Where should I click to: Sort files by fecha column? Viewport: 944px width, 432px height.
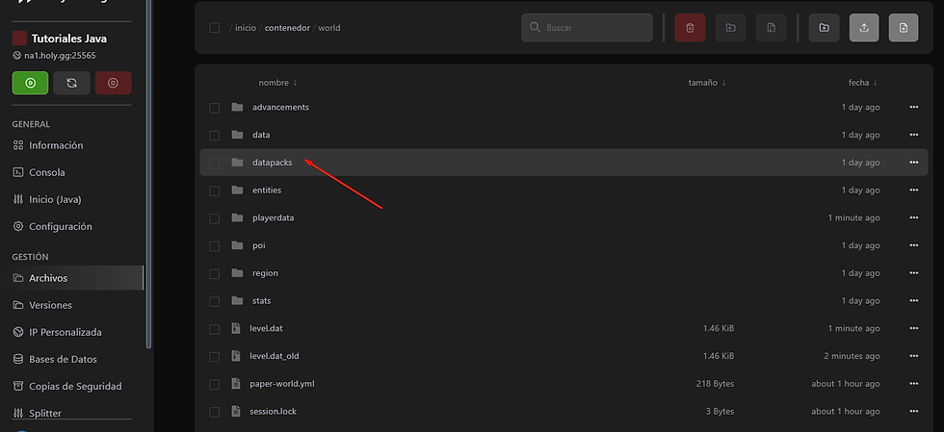863,83
